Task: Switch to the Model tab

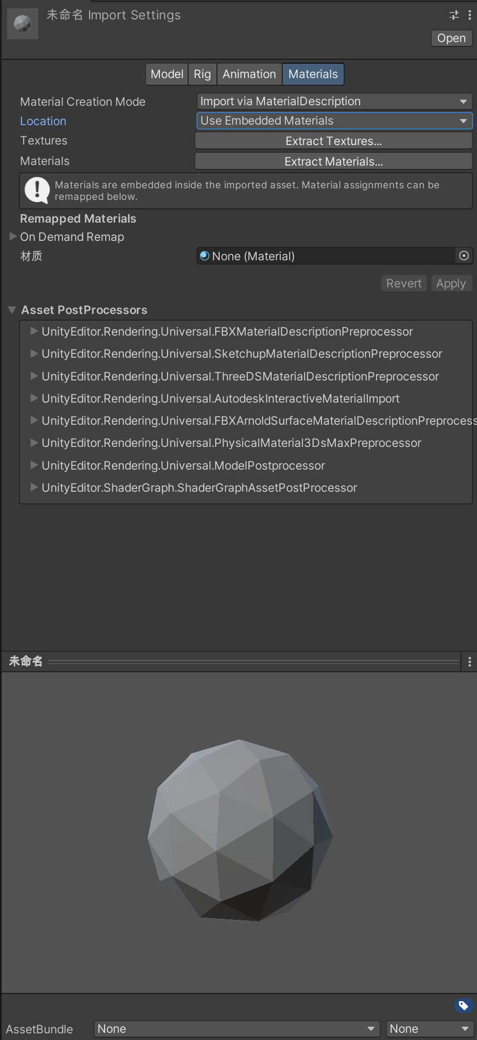Action: pos(167,74)
